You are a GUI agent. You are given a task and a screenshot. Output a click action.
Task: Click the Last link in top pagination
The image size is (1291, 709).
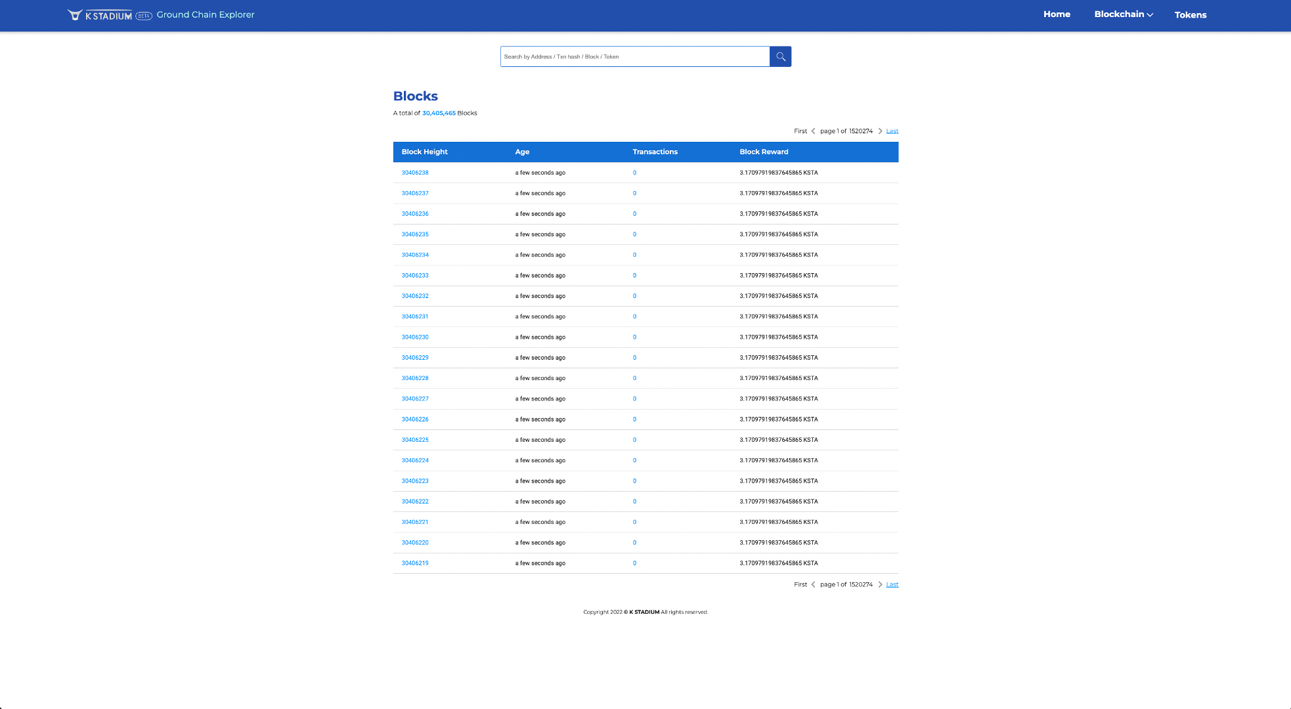892,131
